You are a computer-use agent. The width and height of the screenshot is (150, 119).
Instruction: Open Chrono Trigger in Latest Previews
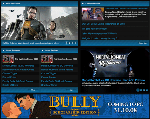10,73
